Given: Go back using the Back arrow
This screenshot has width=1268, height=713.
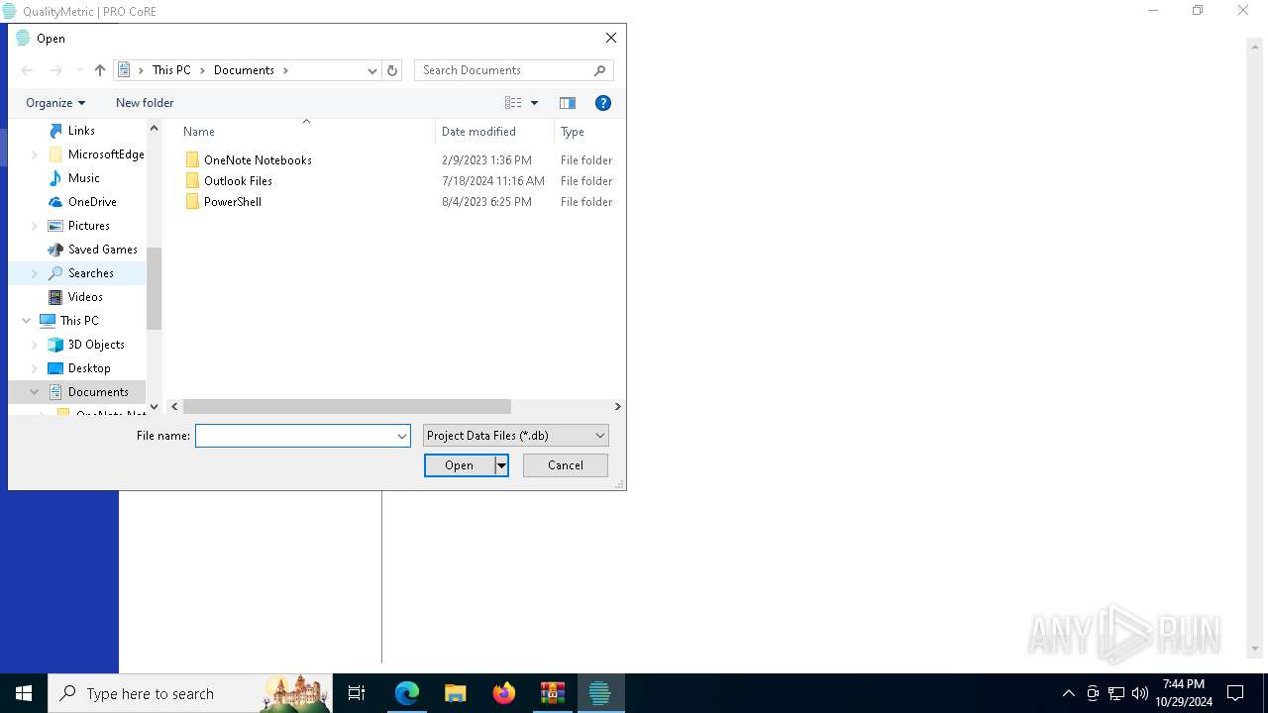Looking at the screenshot, I should [27, 70].
